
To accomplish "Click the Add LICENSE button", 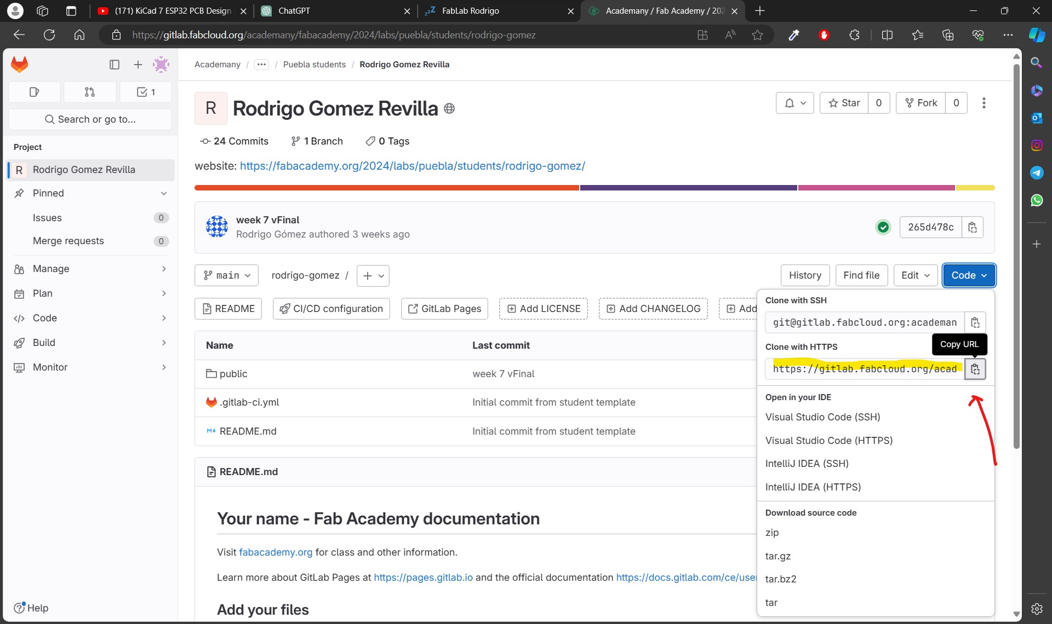I will pos(544,309).
